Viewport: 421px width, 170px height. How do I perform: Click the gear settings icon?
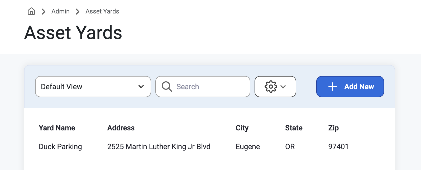(x=271, y=87)
